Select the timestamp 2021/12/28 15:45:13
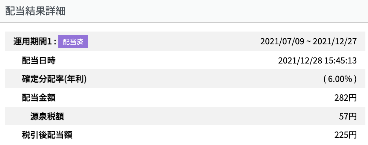Viewport: 368px width, 145px height. click(x=317, y=61)
